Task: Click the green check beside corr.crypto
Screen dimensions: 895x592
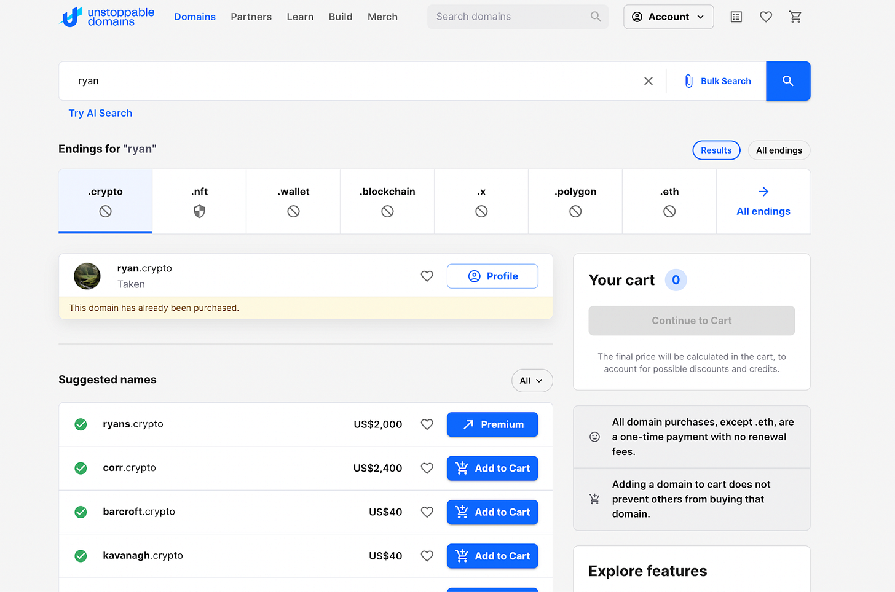Action: (x=81, y=469)
